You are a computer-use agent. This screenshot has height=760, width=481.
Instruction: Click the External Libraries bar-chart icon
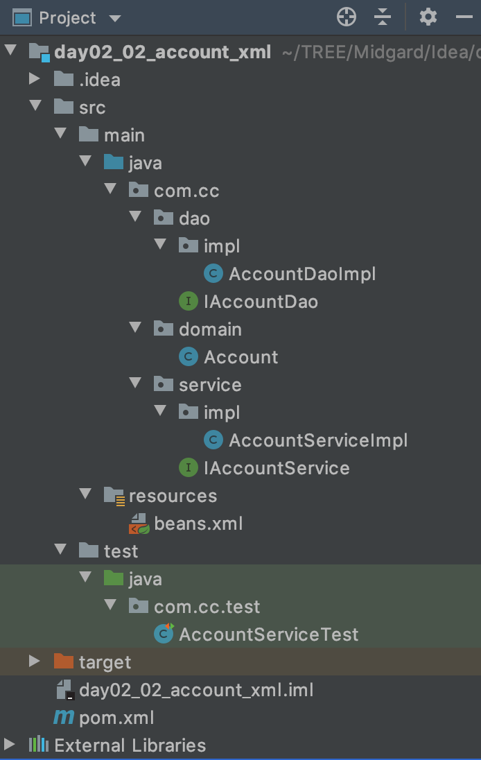[38, 745]
